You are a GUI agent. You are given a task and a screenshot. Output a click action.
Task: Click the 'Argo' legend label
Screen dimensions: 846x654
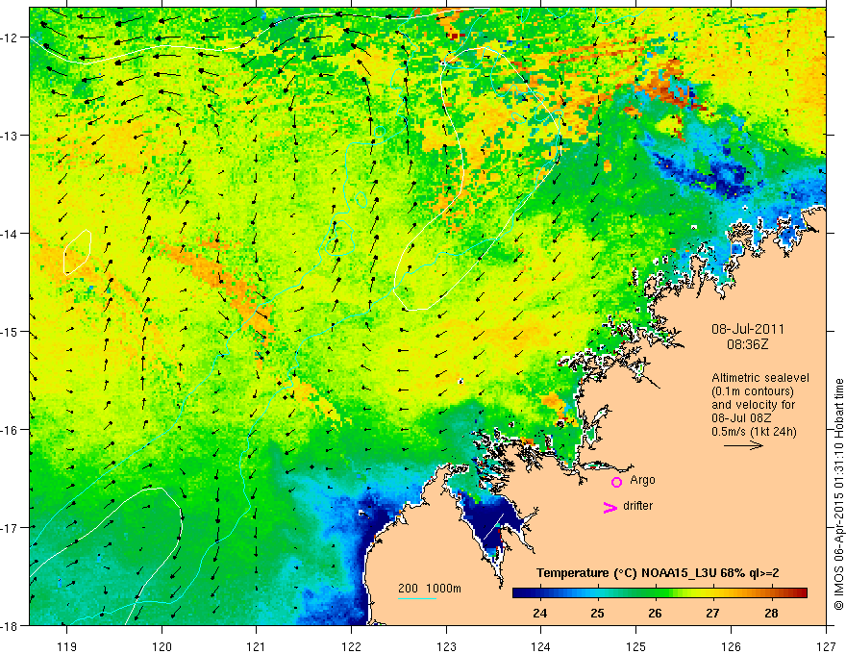click(642, 480)
